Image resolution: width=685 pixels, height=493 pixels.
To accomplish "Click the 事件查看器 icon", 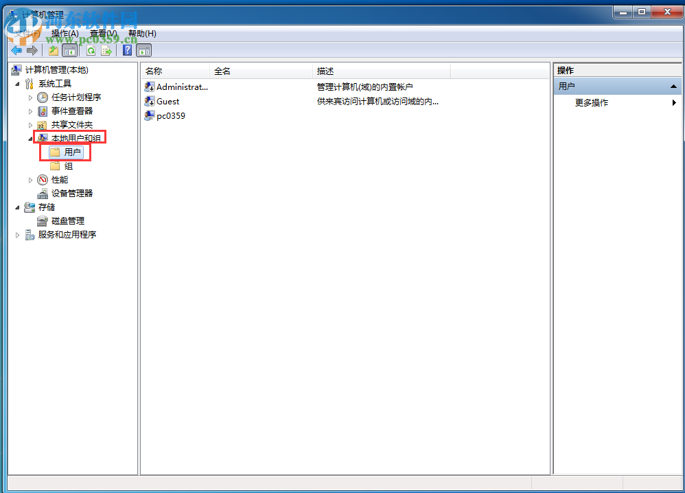I will (43, 111).
